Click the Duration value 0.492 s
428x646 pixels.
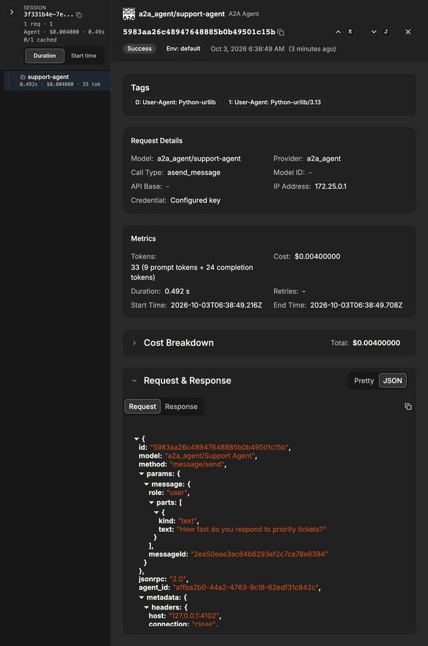pos(177,292)
